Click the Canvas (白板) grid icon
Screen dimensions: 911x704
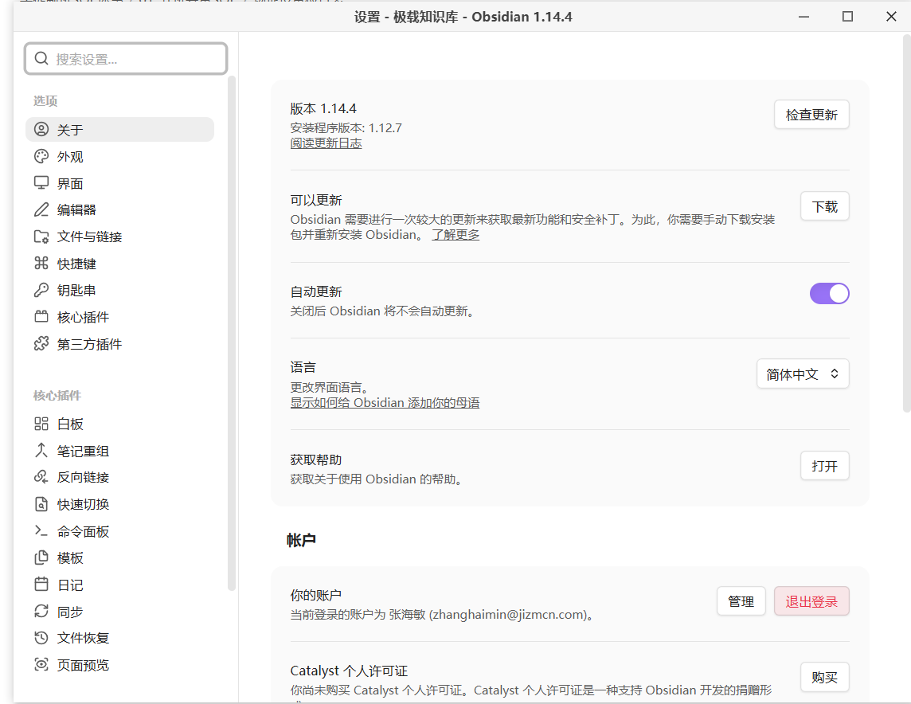pyautogui.click(x=41, y=424)
